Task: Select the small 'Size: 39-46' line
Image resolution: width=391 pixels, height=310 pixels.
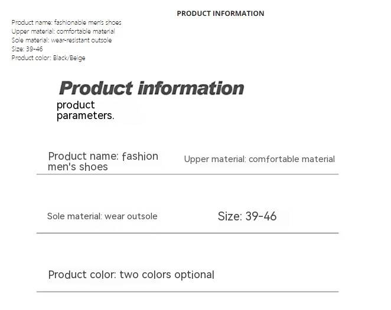Action: tap(27, 49)
